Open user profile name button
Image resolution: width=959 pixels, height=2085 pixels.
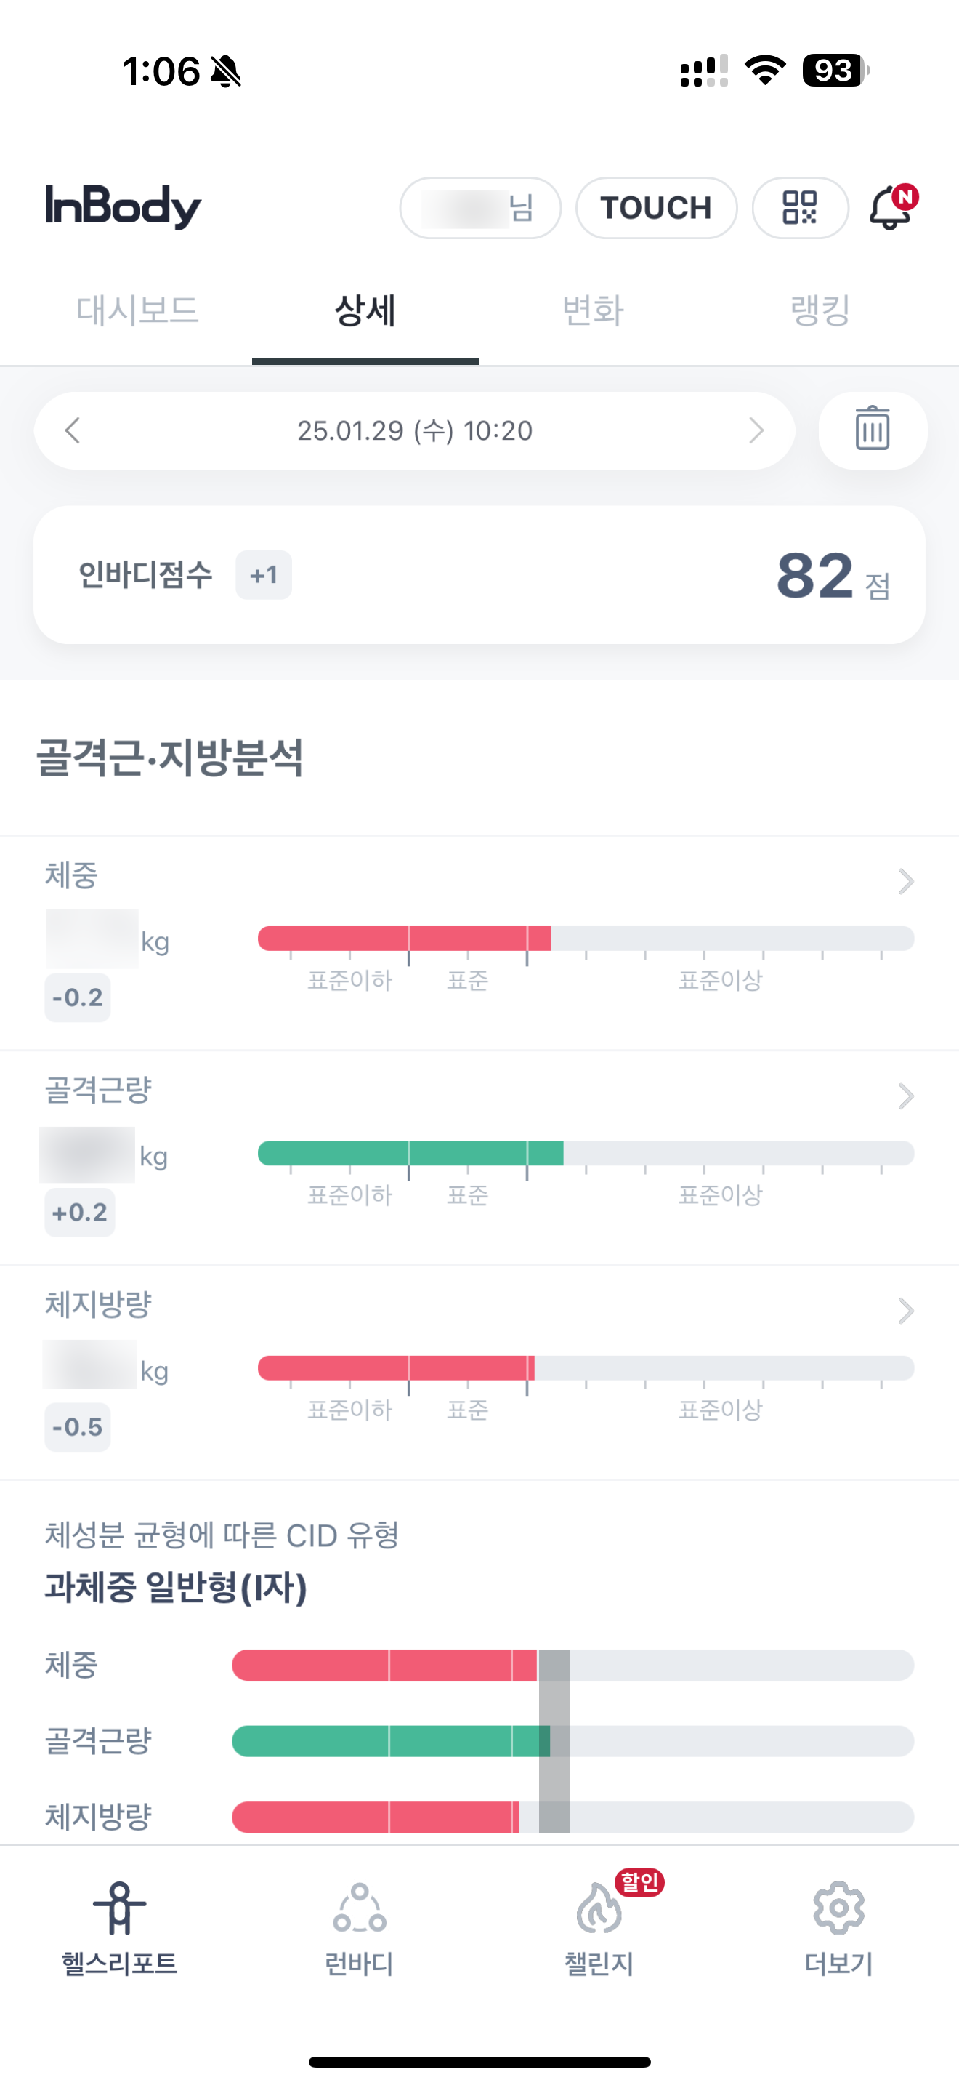click(479, 207)
